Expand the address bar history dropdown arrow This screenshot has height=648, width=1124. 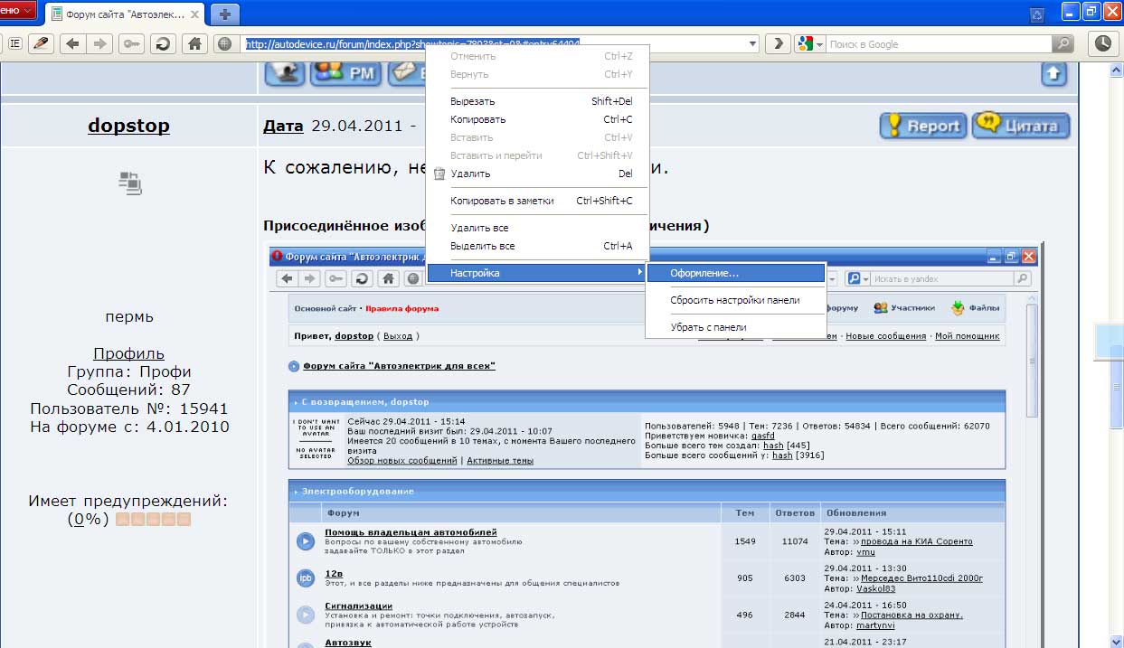(752, 43)
